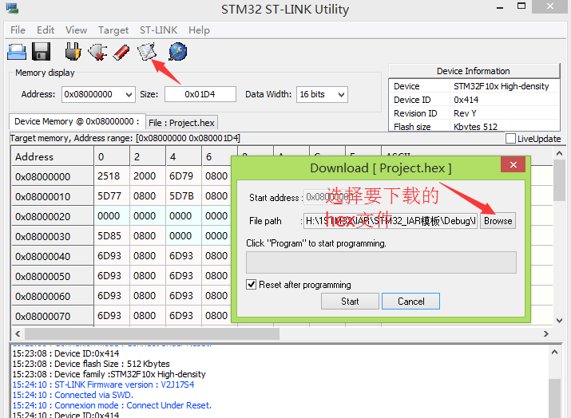The width and height of the screenshot is (571, 418).
Task: Click log panel scroll up arrow
Action: 554,352
